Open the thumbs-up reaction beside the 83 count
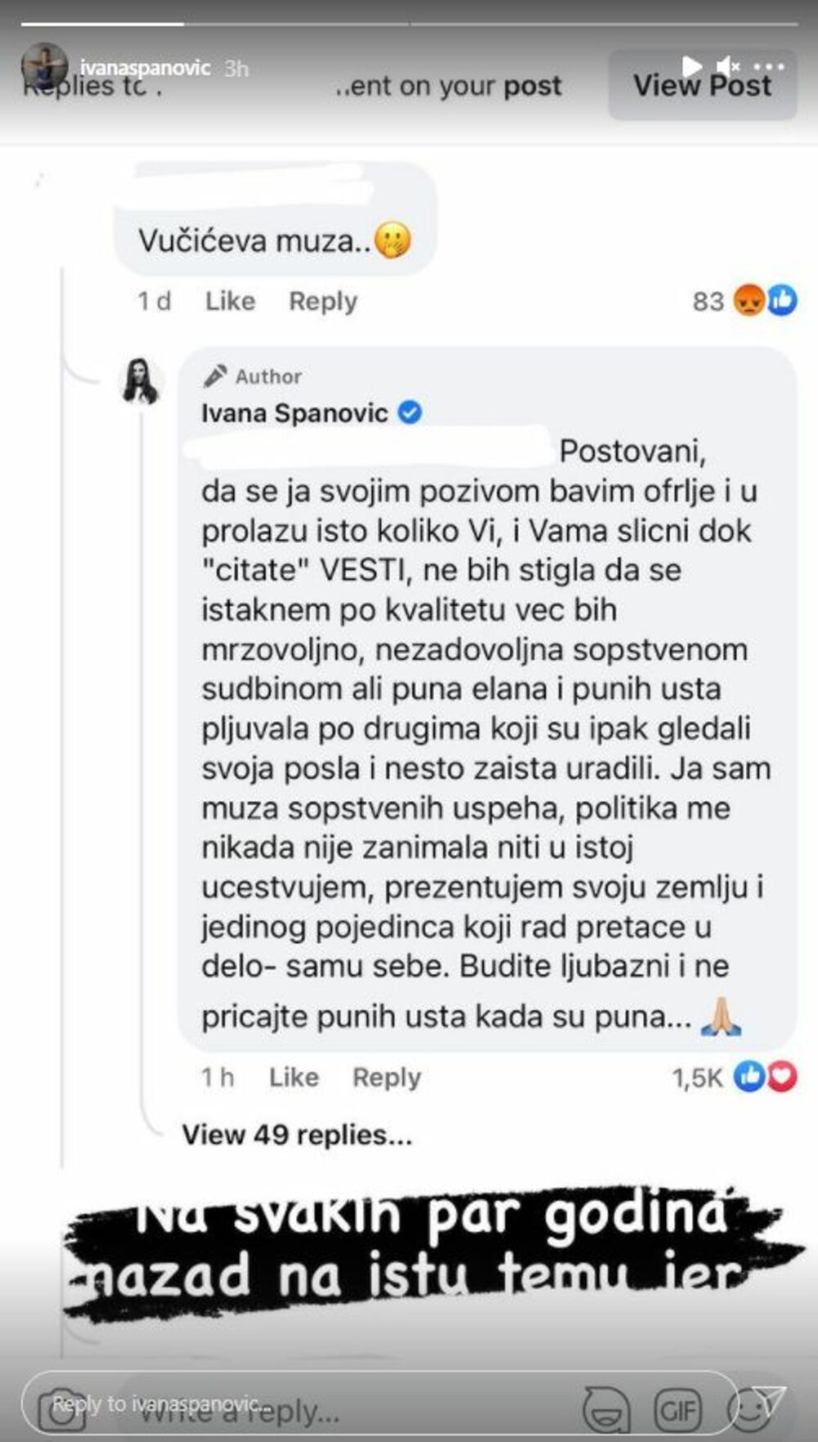The width and height of the screenshot is (818, 1442). [782, 301]
